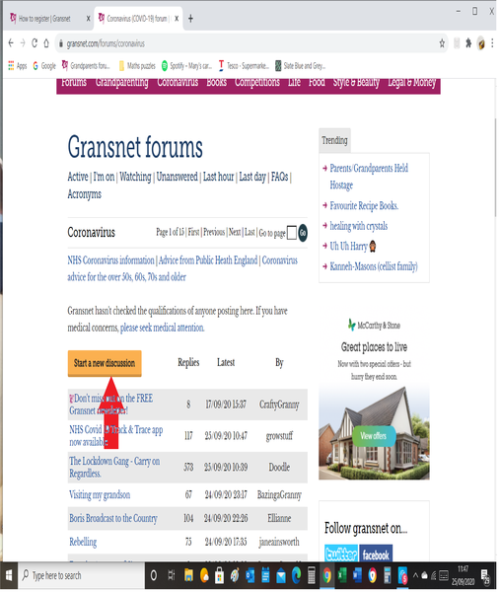Open the Chrome extensions puzzle icon
The height and width of the screenshot is (592, 501).
[x=468, y=43]
